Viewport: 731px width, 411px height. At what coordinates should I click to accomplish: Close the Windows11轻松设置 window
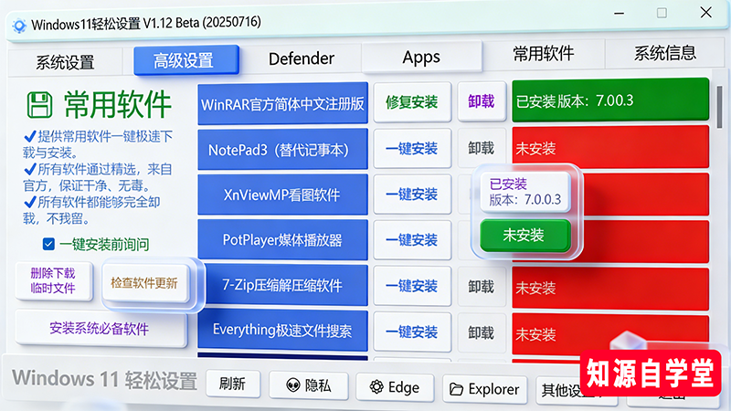point(705,12)
